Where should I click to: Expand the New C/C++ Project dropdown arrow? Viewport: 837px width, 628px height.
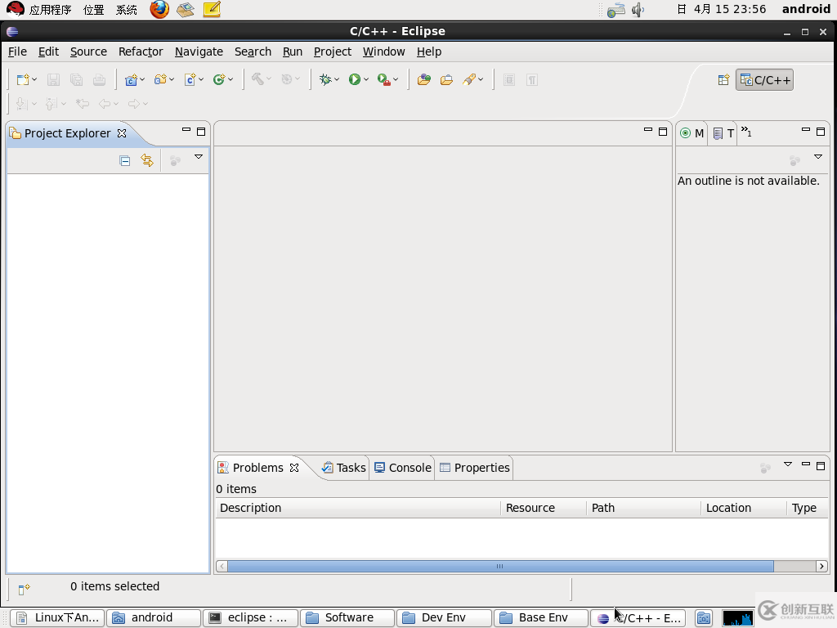[x=142, y=80]
